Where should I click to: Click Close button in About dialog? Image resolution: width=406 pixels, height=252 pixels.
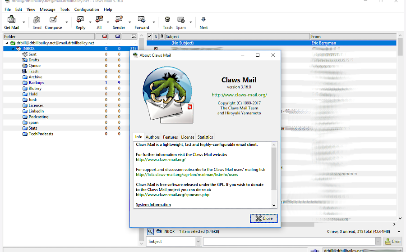263,218
